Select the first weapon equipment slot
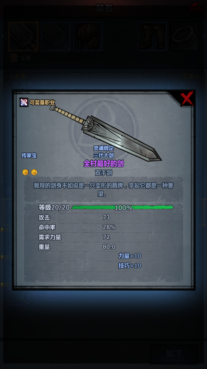Screen dimensions: 207x369 [23, 37]
